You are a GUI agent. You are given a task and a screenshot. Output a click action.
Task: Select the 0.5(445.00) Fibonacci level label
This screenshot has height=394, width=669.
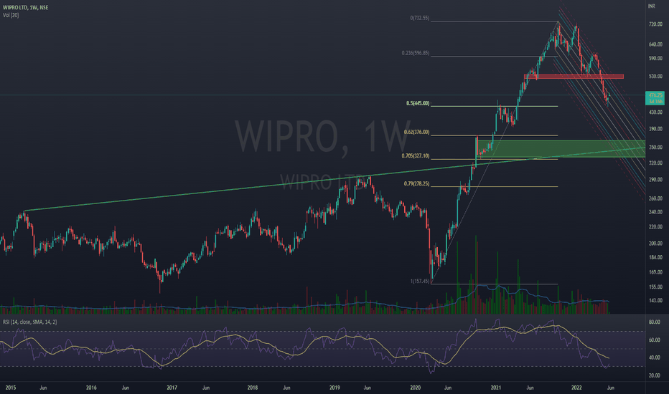[418, 103]
